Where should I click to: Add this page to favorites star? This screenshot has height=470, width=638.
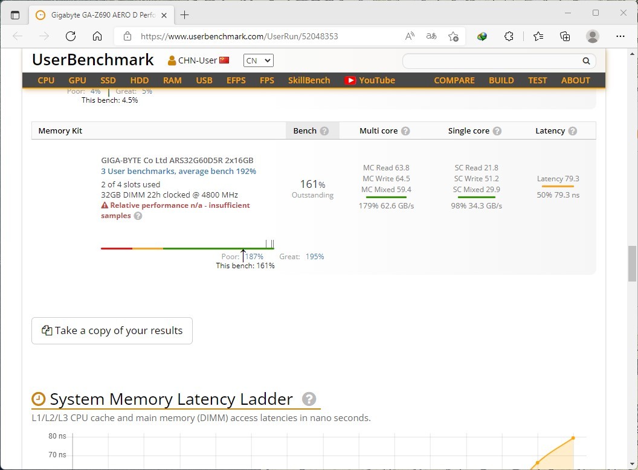[x=453, y=36]
